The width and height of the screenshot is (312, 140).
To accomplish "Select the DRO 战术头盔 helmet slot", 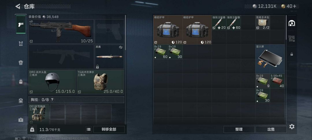I will (x=52, y=82).
